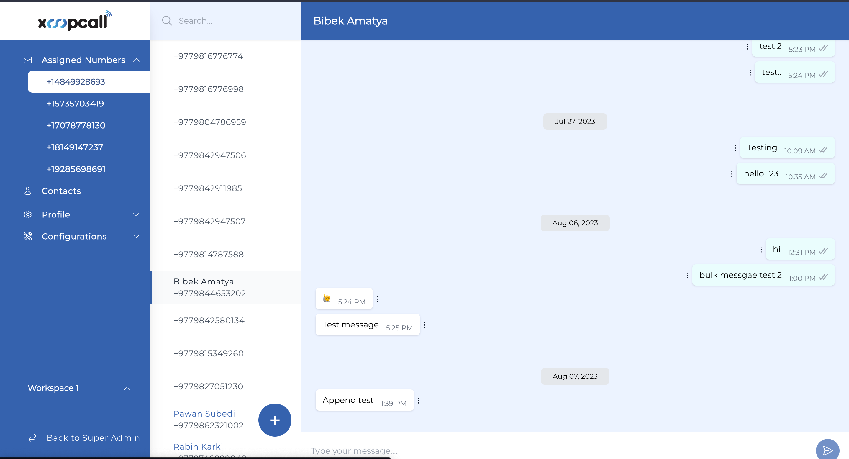Click the blue plus new conversation button

pyautogui.click(x=275, y=420)
